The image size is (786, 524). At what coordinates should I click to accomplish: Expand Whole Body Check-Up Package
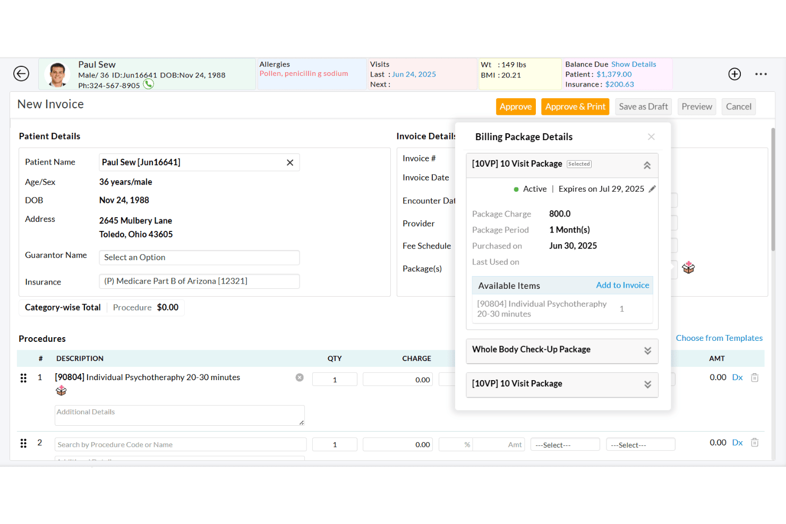[x=647, y=351]
